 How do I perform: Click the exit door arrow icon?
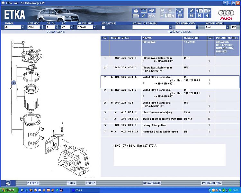192,16
